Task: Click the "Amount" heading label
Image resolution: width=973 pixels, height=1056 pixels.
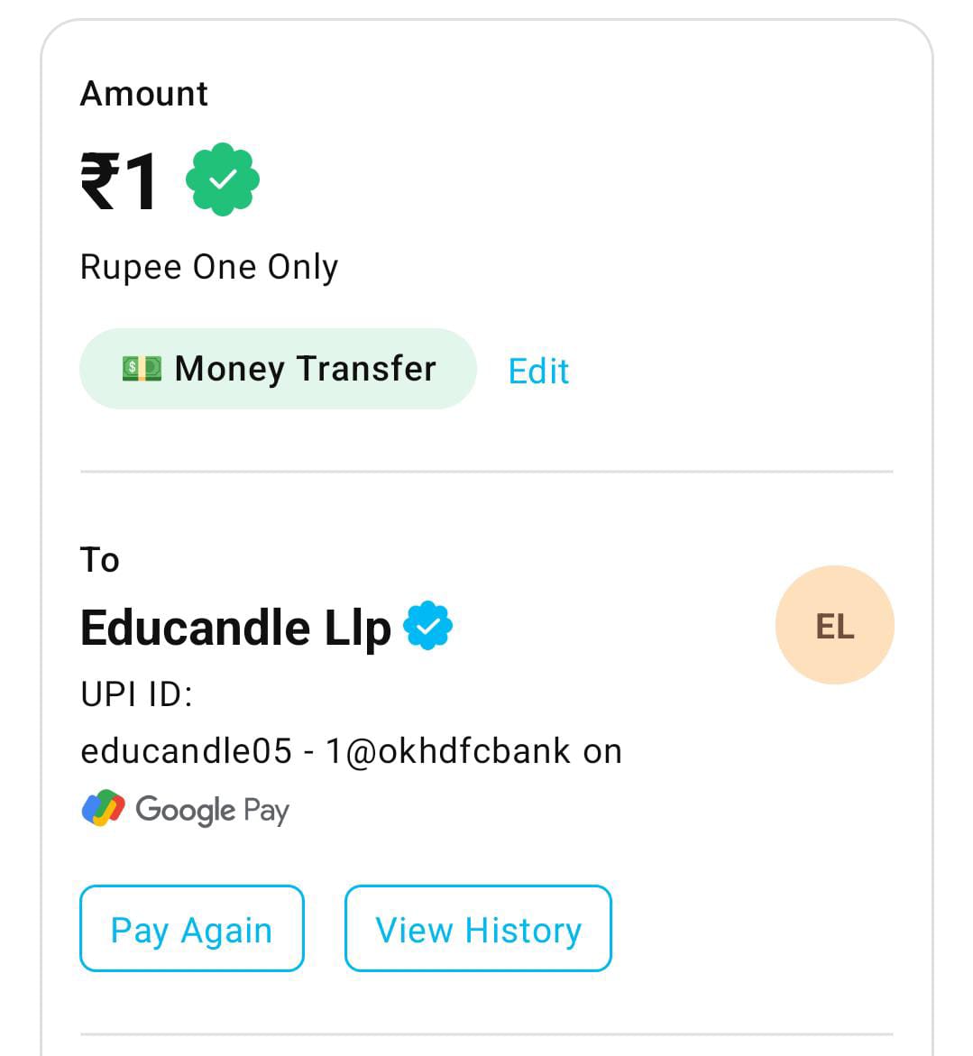Action: click(144, 94)
